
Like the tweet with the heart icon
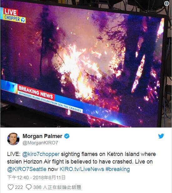pyautogui.click(x=11, y=187)
